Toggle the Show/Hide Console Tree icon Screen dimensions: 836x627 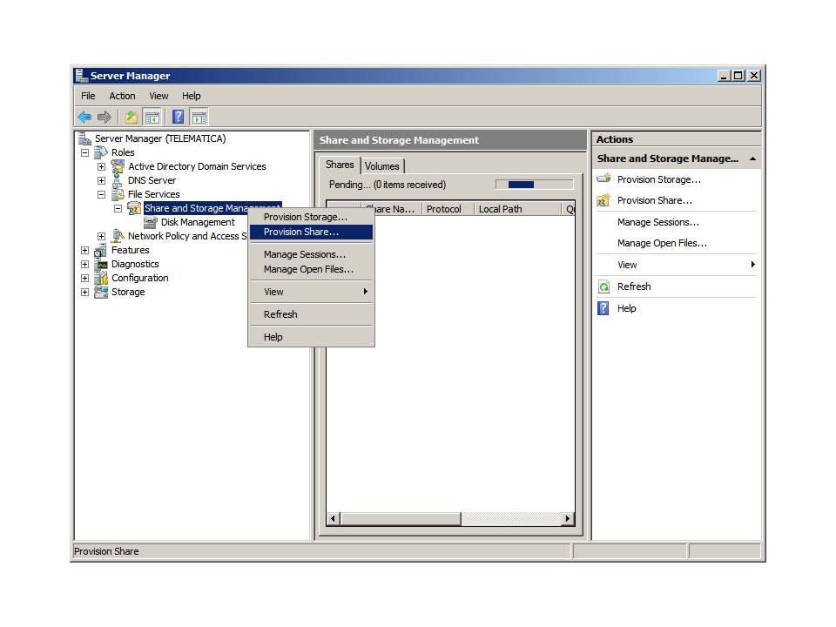[x=152, y=118]
